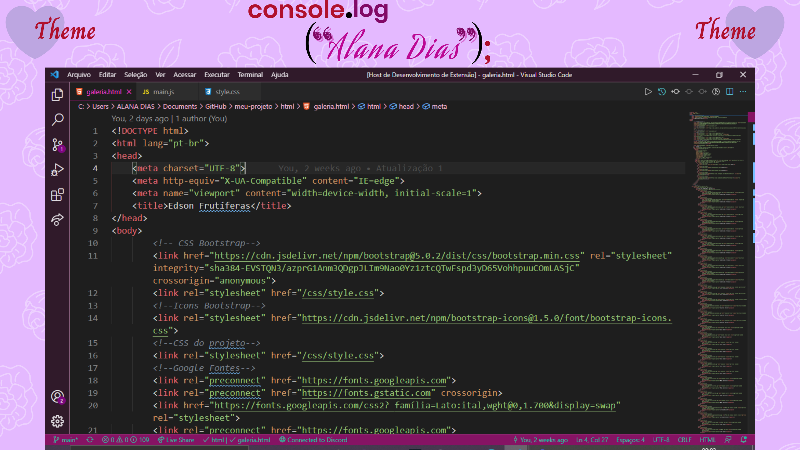Expand meu-projeto breadcrumb segment
The width and height of the screenshot is (800, 450).
click(253, 107)
